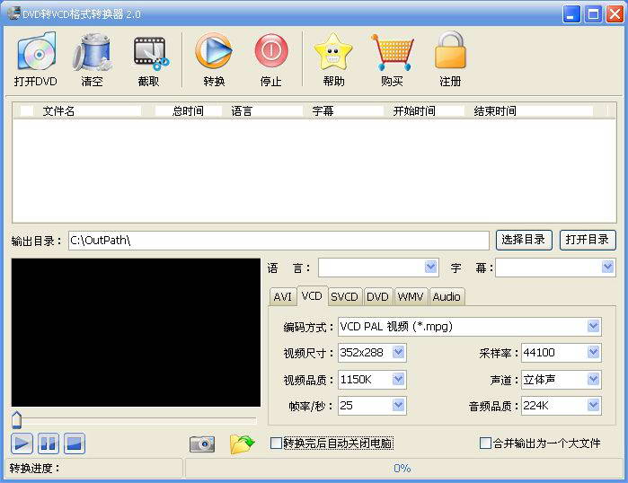628x483 pixels.
Task: Maximize the converter window
Action: (x=593, y=14)
